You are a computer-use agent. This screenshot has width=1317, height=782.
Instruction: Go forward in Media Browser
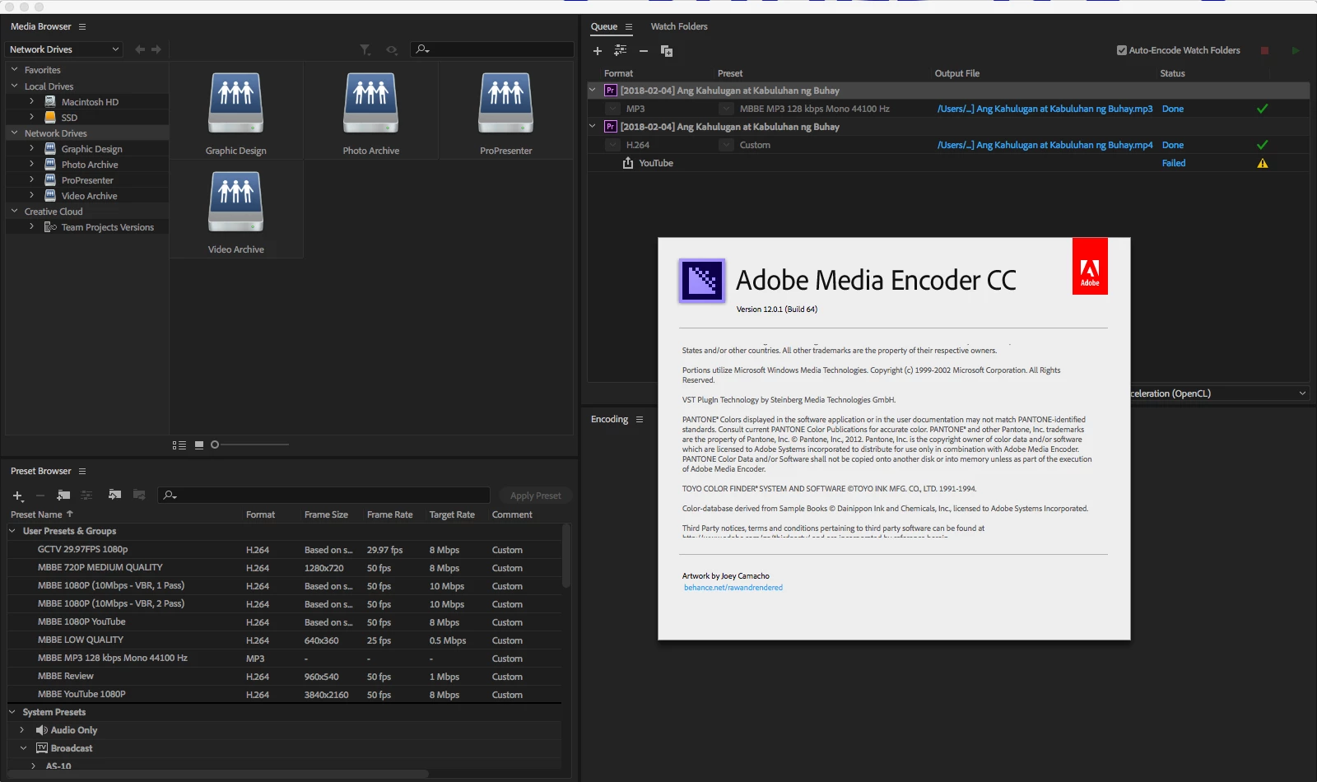point(156,49)
